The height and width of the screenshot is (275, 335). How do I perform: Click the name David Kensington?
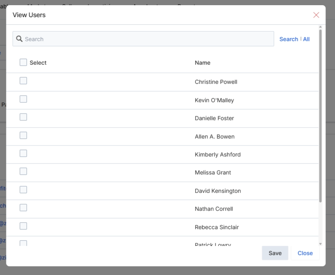pyautogui.click(x=218, y=191)
